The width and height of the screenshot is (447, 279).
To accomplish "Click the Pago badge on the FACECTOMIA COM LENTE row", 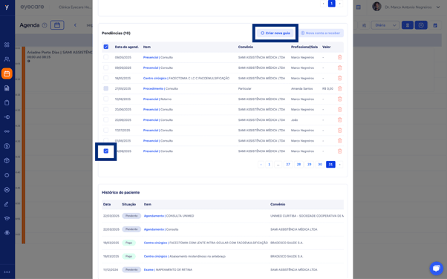I will 129,243.
